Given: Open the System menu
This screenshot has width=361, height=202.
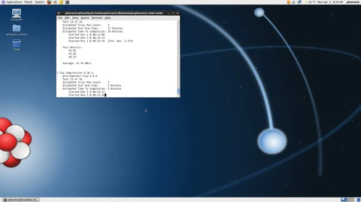Looking at the screenshot, I should click(39, 2).
